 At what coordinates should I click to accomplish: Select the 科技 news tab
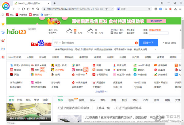(x=124, y=100)
